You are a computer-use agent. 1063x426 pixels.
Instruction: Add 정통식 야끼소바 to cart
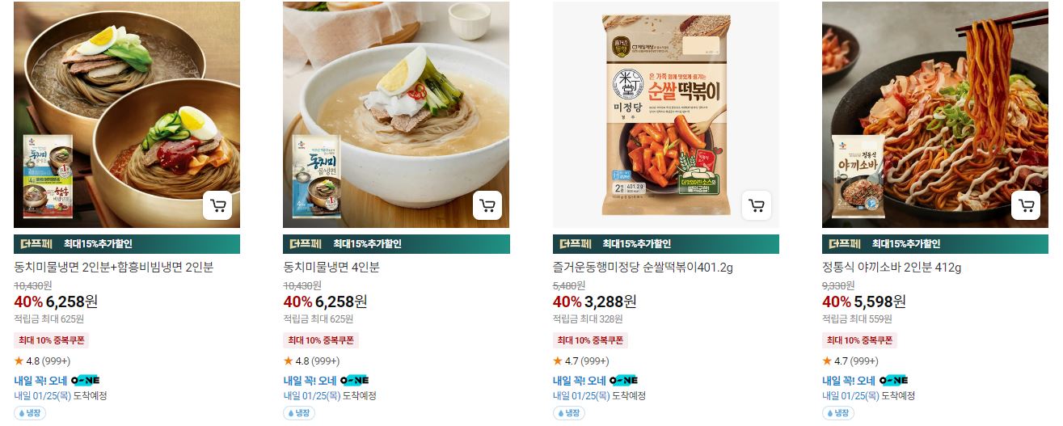click(x=1026, y=205)
